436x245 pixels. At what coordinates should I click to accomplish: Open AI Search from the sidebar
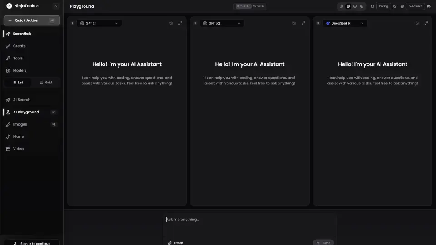21,100
